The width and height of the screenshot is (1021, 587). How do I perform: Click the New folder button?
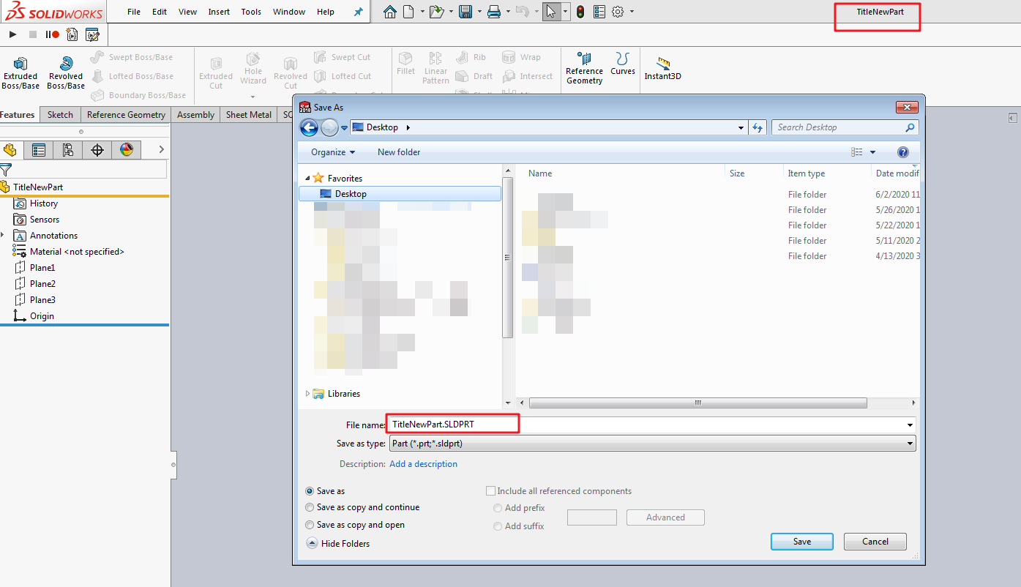click(x=399, y=152)
